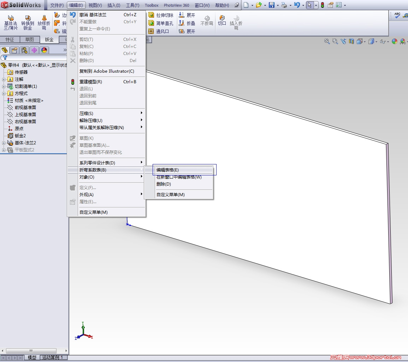
Task: Click 删除(D) in bend table submenu
Action: click(178, 184)
